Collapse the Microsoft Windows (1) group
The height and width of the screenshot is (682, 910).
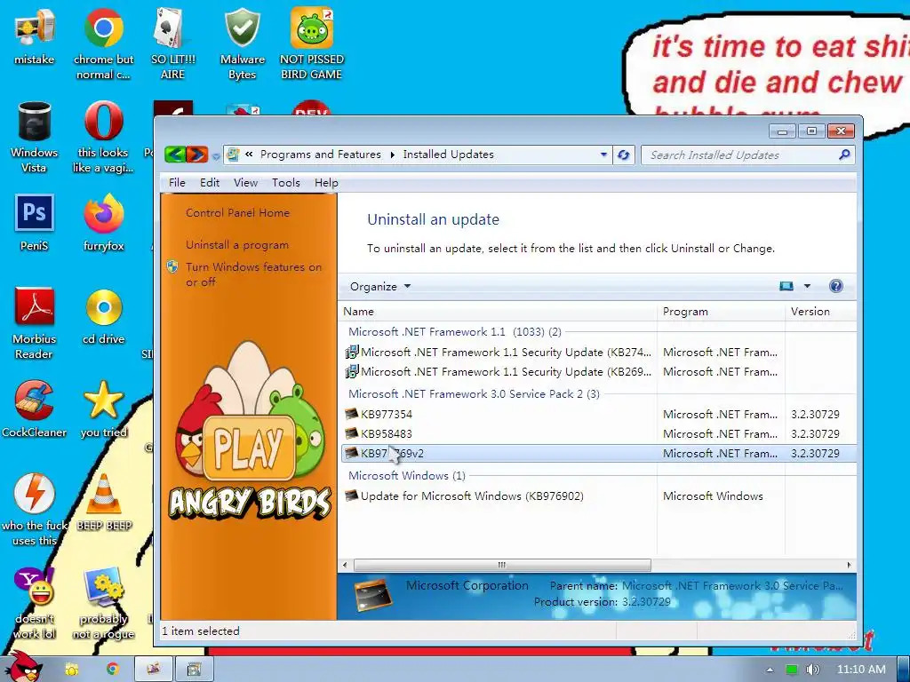(x=406, y=476)
